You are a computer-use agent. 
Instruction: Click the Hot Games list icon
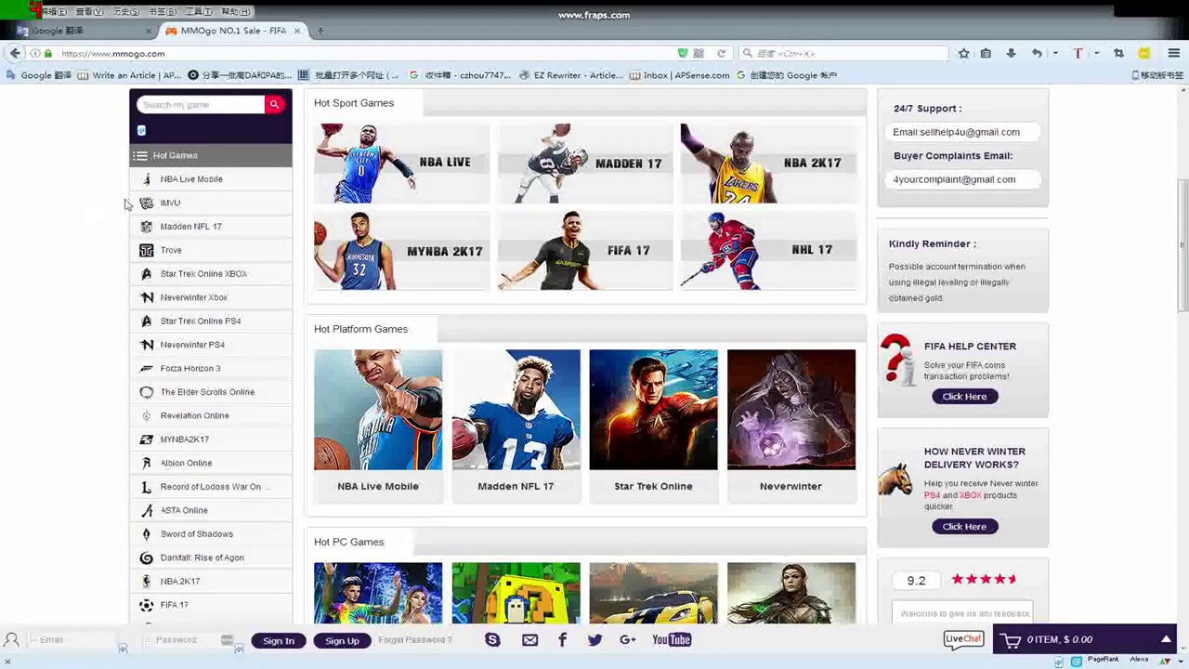140,155
